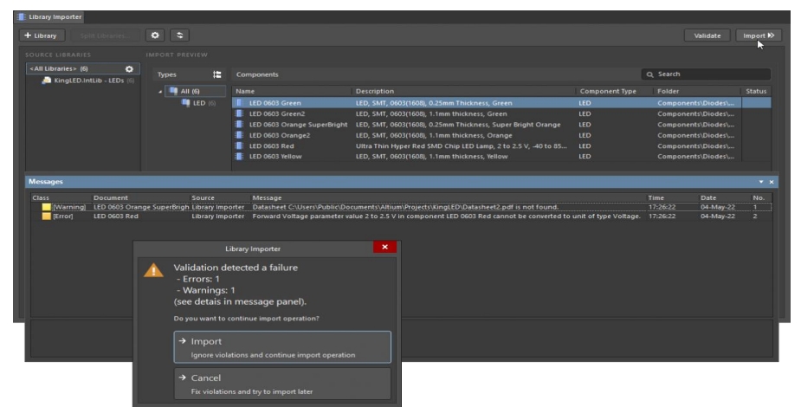Viewport: 801px width, 407px height.
Task: Choose Cancel to fix violations later
Action: [282, 384]
